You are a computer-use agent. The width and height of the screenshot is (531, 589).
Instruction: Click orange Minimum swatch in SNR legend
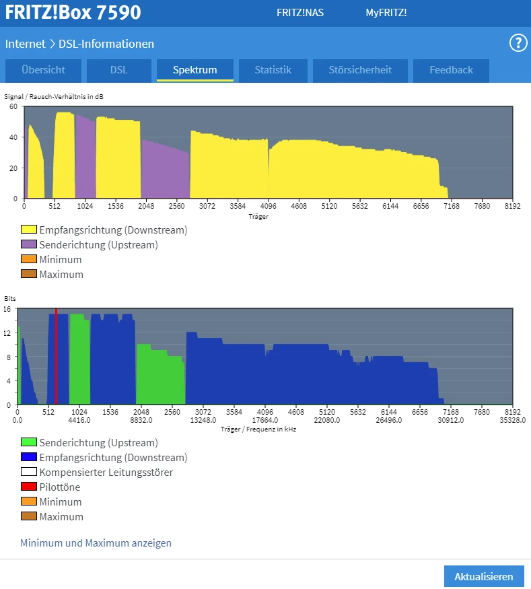pyautogui.click(x=29, y=258)
